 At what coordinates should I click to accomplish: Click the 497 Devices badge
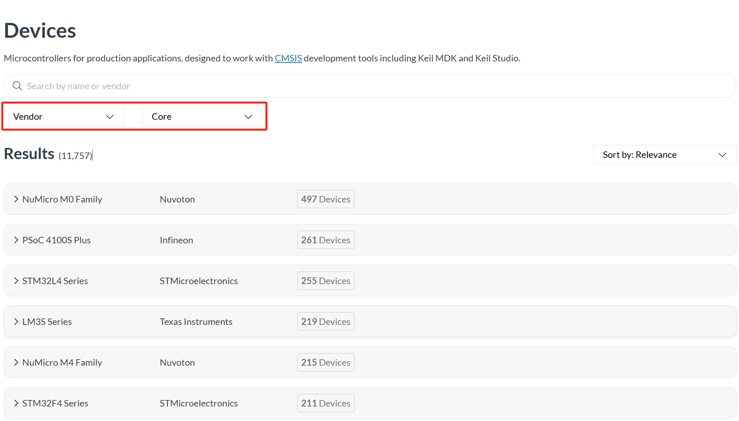click(326, 199)
